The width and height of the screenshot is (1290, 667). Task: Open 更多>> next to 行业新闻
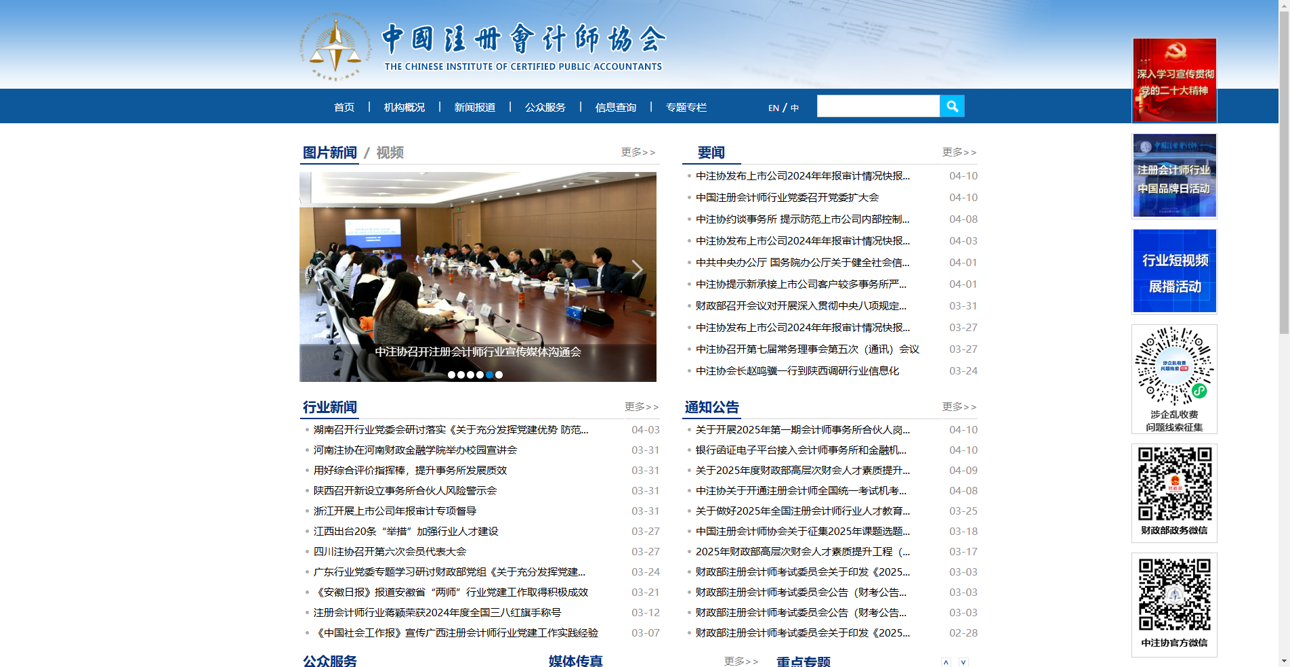(641, 406)
